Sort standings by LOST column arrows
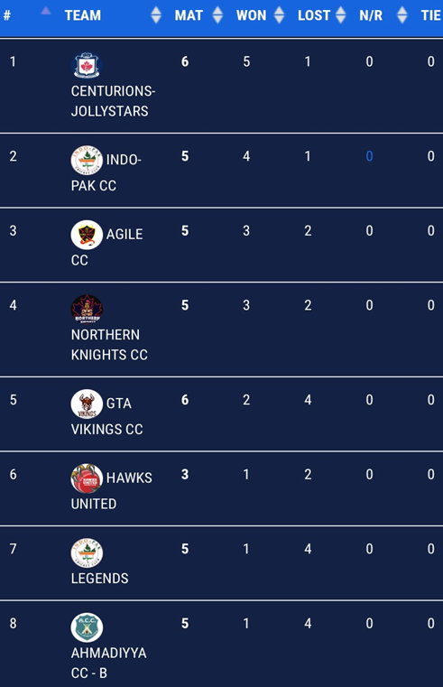The image size is (443, 687). click(340, 15)
